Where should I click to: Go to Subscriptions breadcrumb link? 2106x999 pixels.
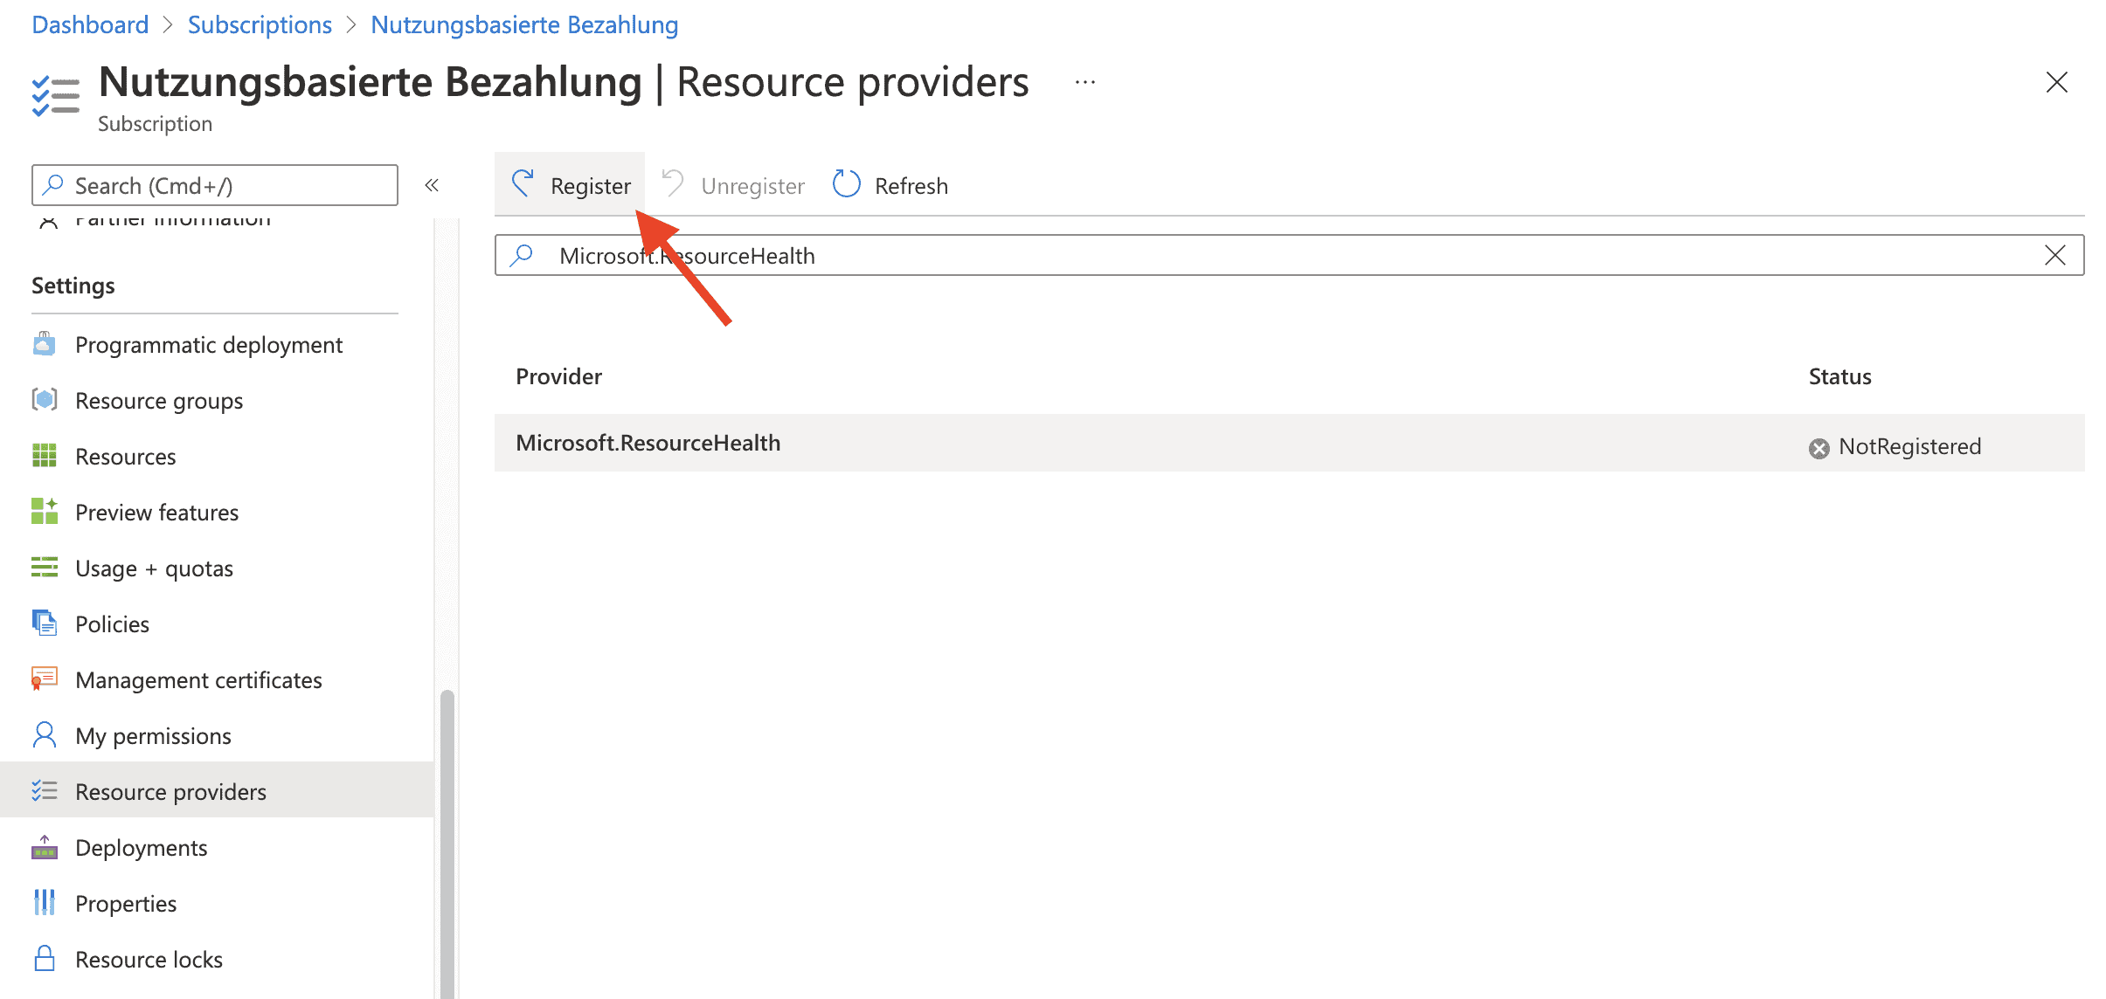click(x=260, y=24)
